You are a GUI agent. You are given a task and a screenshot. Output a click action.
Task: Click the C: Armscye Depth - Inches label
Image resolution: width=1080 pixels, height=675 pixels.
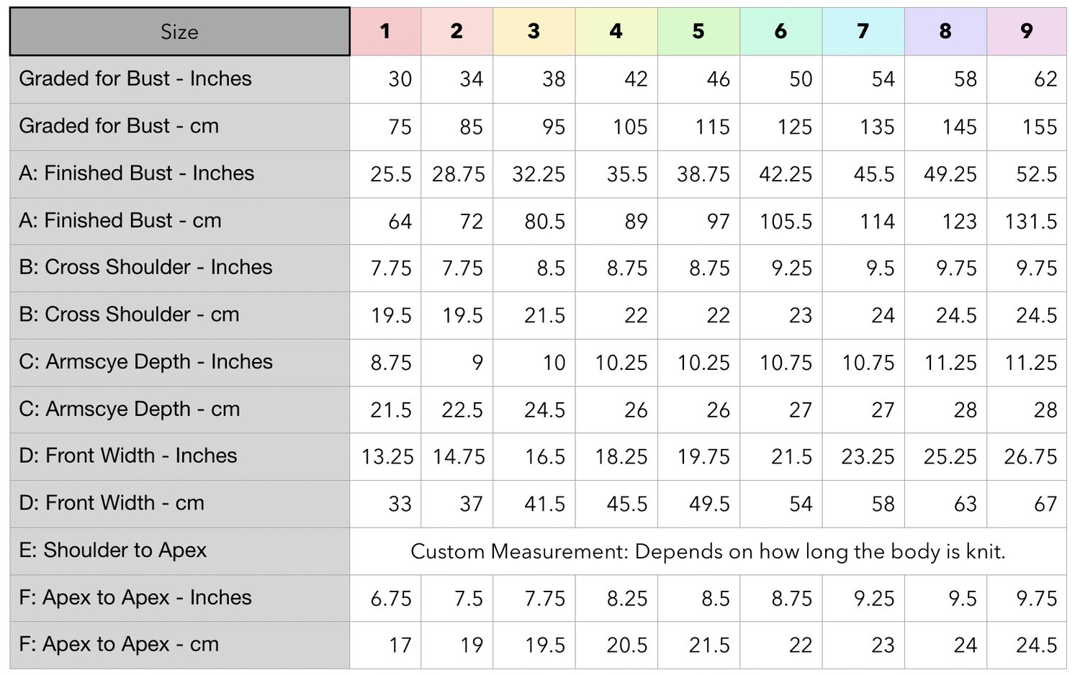145,362
